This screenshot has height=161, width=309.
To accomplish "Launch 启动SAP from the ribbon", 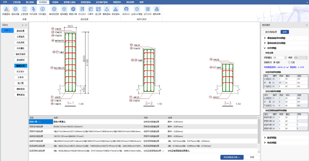I will tap(126, 10).
